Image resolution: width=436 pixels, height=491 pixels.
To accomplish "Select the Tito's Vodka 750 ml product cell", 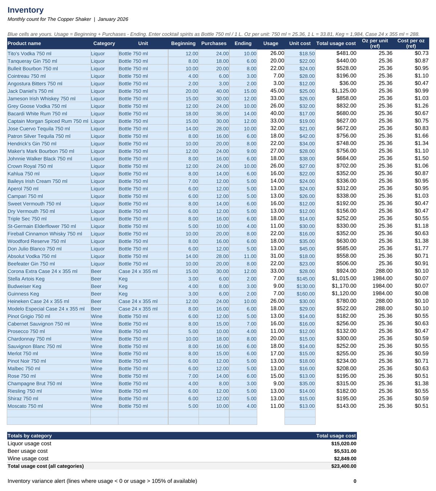I will [x=49, y=53].
